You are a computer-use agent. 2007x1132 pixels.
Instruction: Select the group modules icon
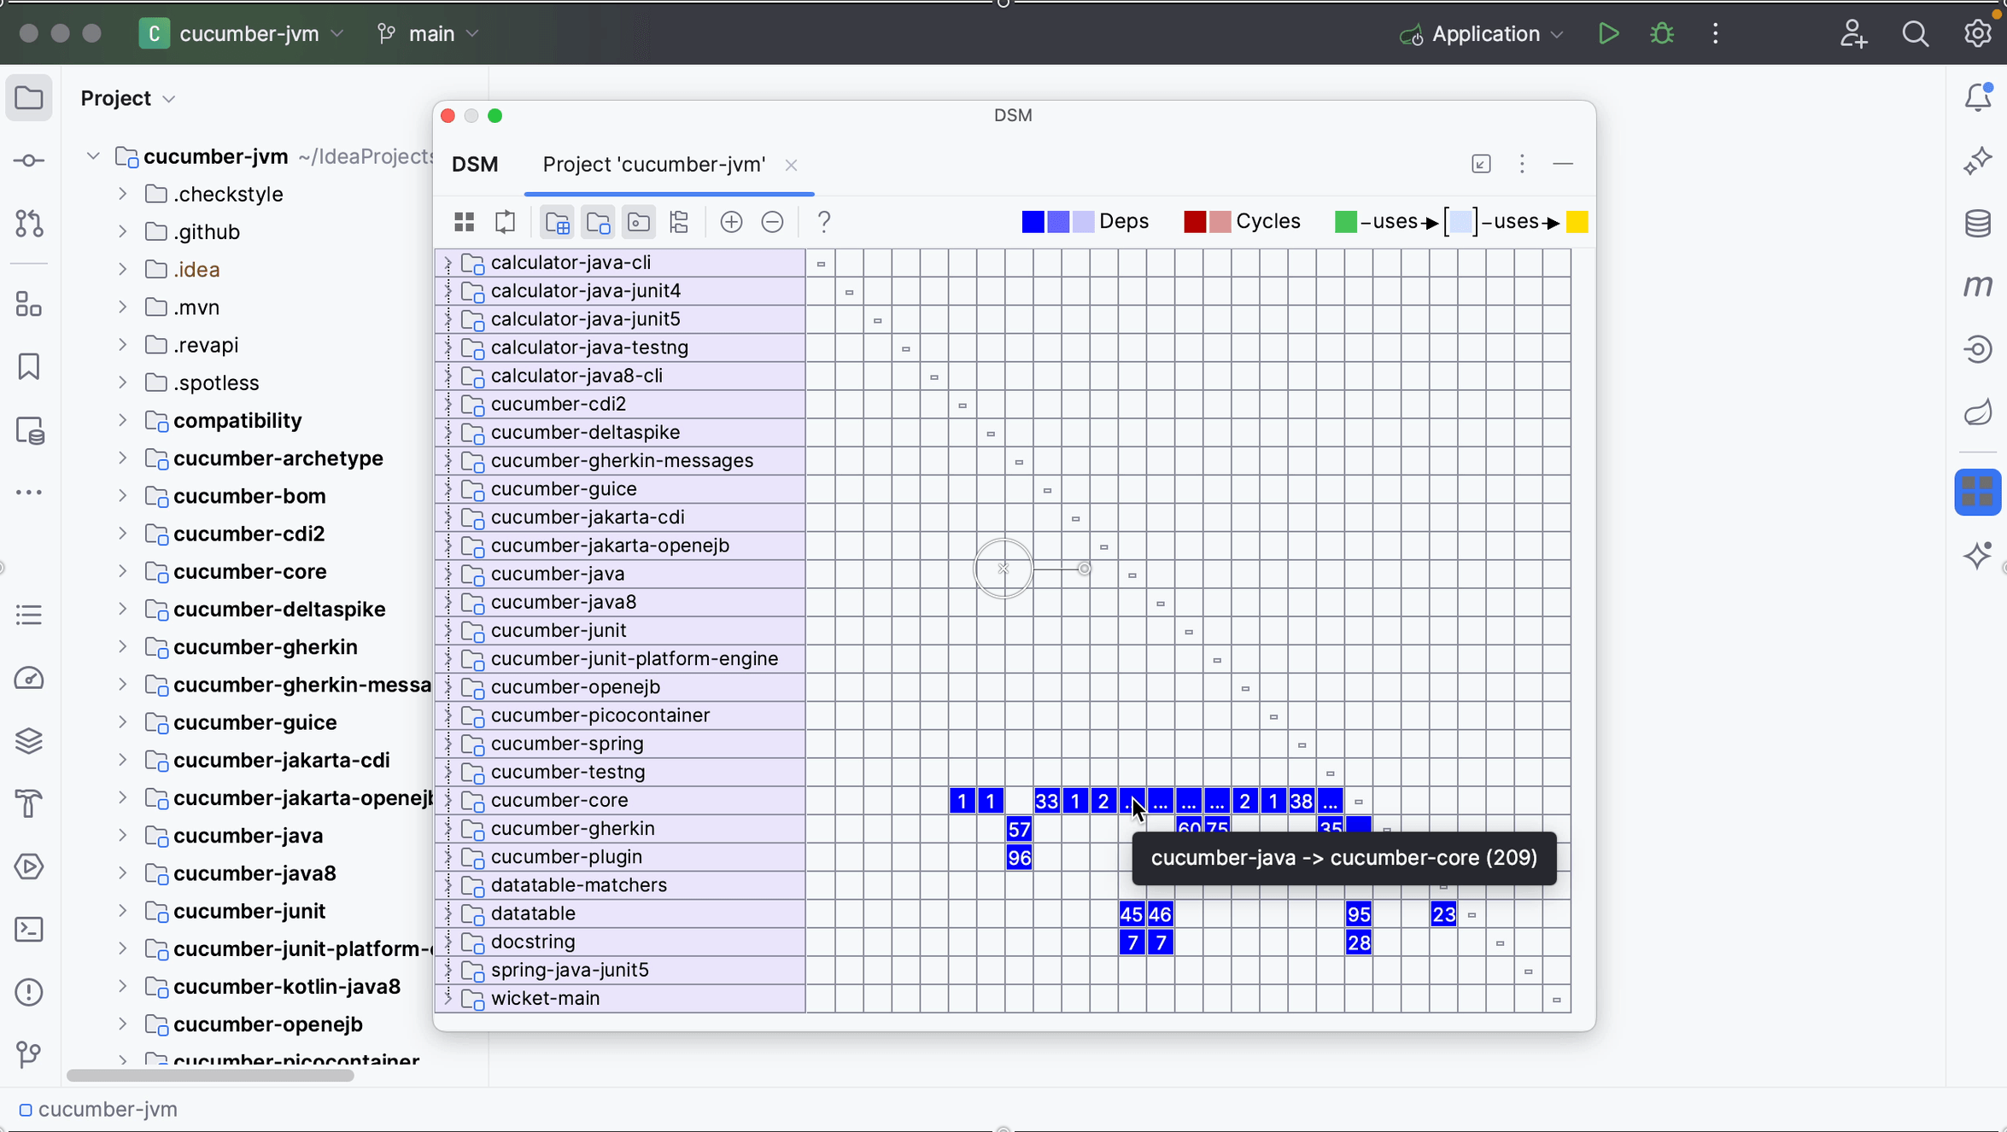(559, 222)
